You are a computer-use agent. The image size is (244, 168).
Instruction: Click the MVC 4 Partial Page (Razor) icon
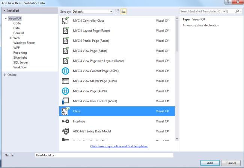click(x=65, y=41)
